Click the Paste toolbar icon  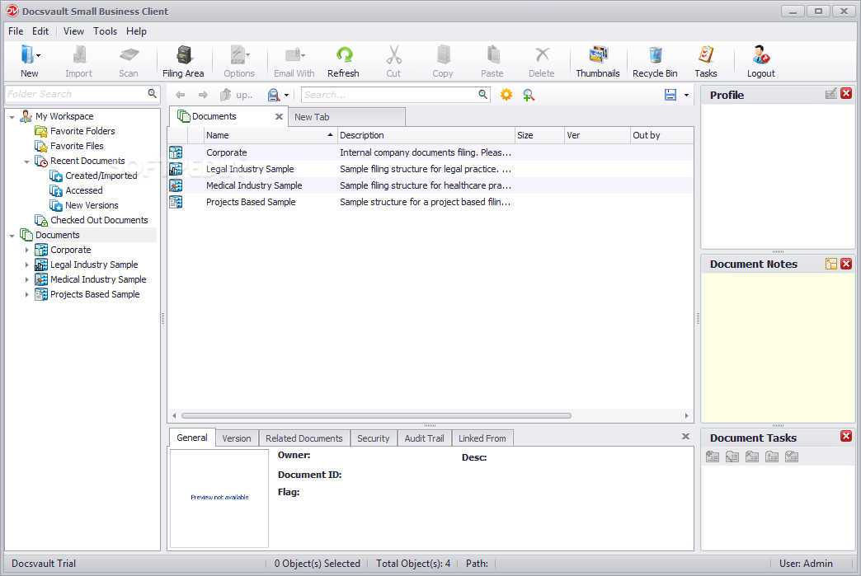[x=493, y=55]
